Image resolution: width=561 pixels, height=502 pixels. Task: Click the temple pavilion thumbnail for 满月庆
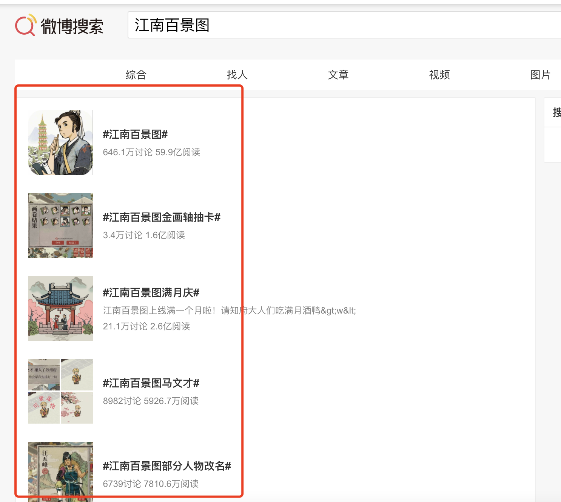[60, 308]
